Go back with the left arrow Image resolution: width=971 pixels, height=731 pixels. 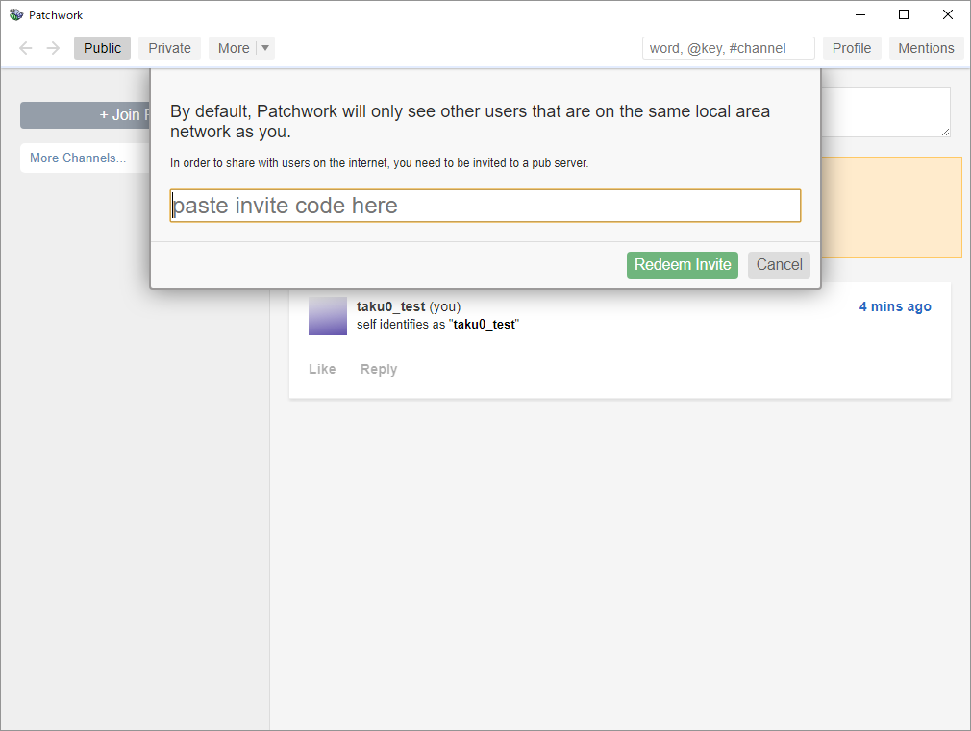[25, 48]
